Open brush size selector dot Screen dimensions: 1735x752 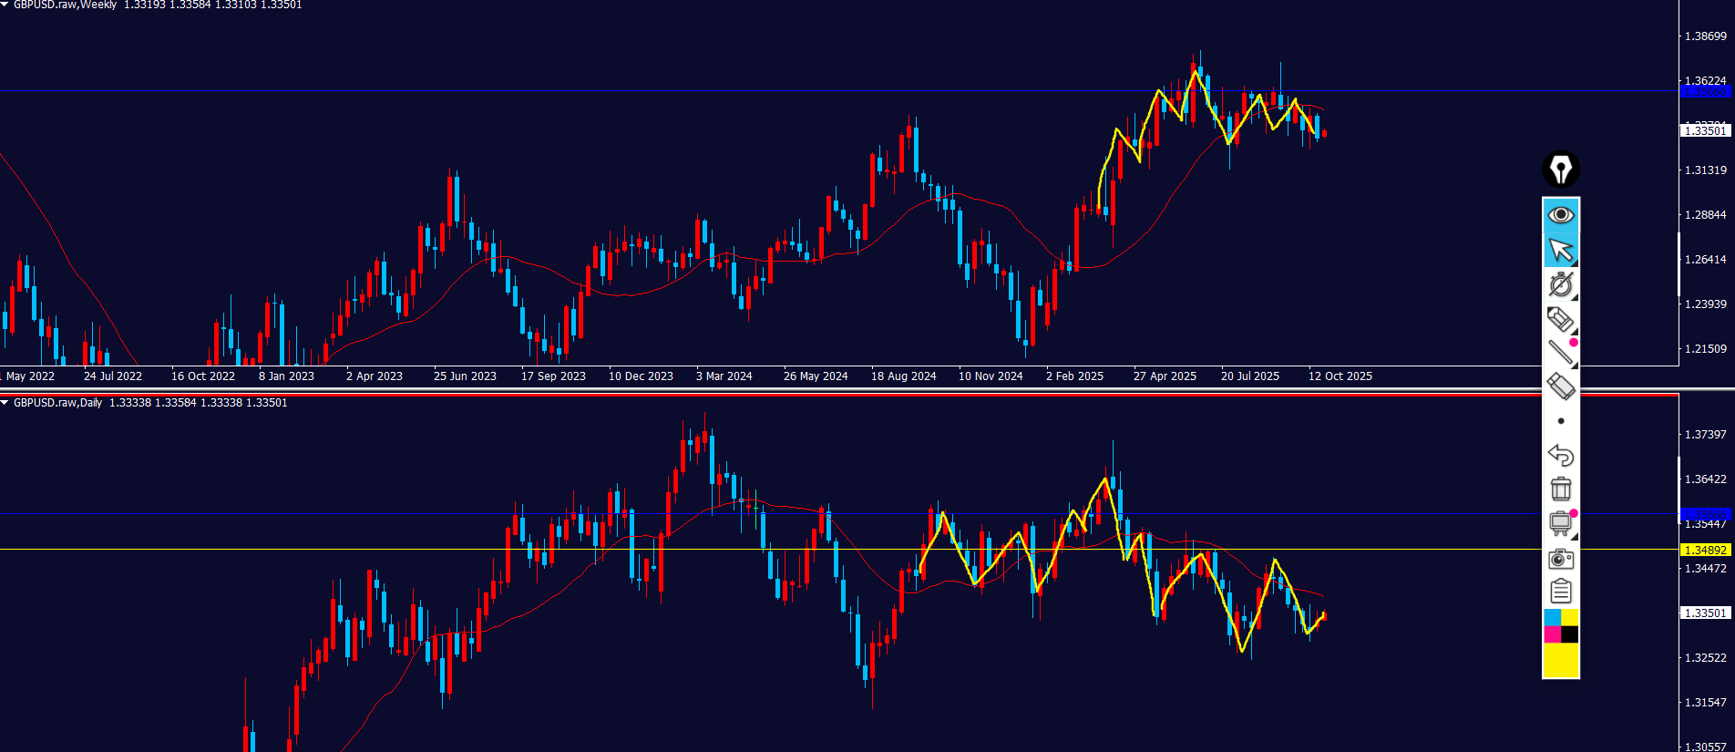(x=1560, y=421)
